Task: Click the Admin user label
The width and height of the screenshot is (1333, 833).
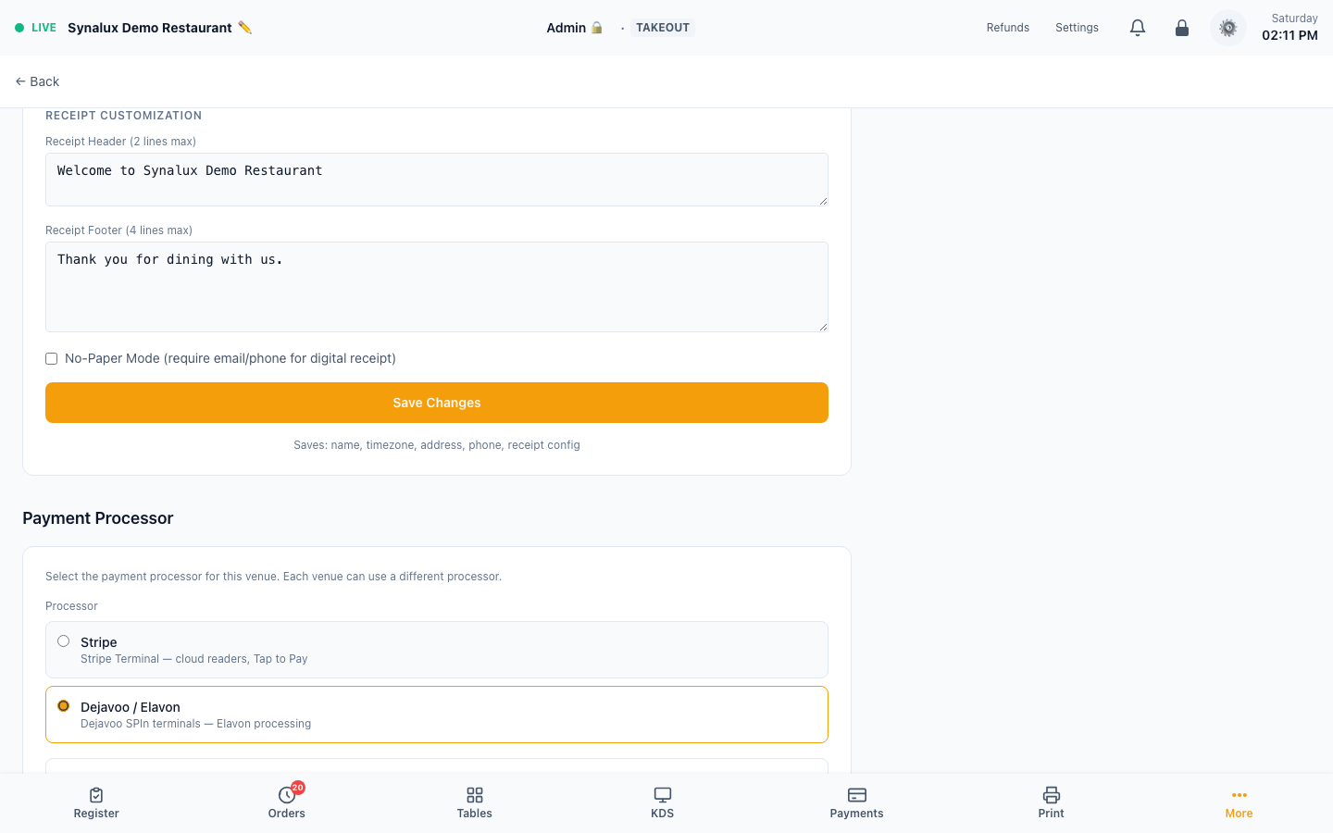Action: pyautogui.click(x=567, y=28)
